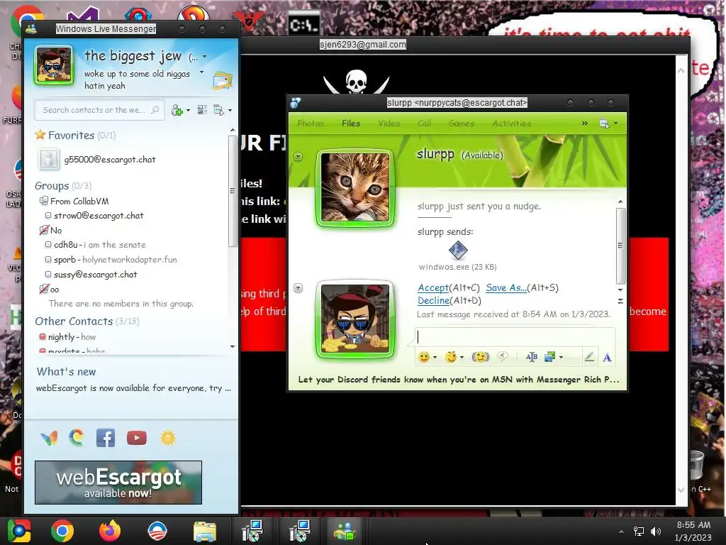Click the blue A text mode icon
The width and height of the screenshot is (726, 545).
(x=607, y=358)
